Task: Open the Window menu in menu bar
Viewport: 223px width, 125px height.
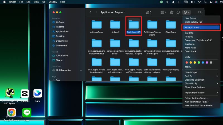Action: tap(53, 2)
